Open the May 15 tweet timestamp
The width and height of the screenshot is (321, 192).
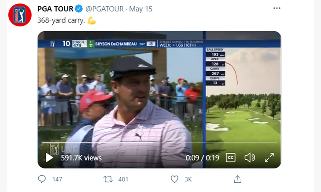(140, 9)
